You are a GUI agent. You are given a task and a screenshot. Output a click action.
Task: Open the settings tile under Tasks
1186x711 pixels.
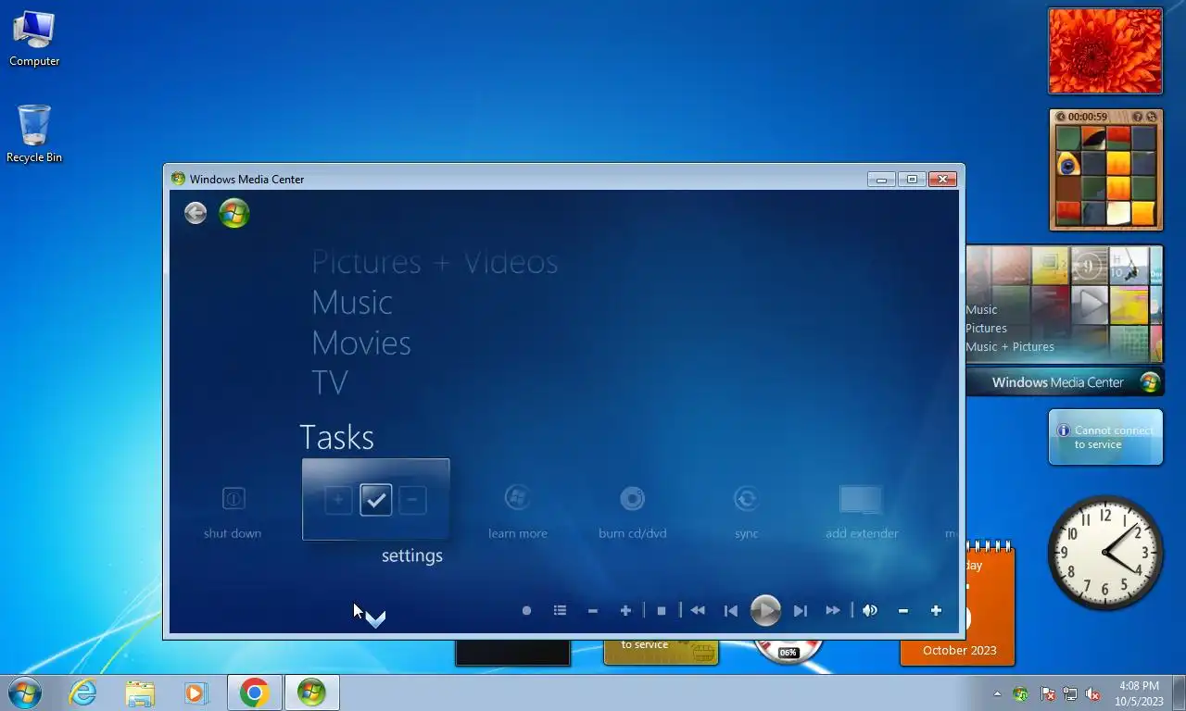point(375,499)
